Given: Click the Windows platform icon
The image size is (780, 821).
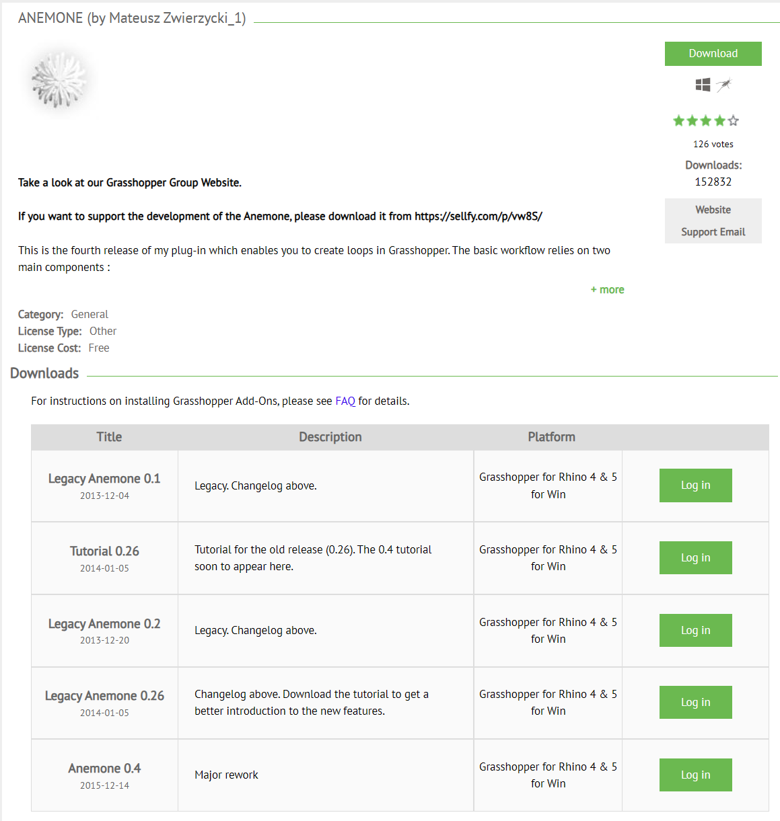Looking at the screenshot, I should point(703,85).
